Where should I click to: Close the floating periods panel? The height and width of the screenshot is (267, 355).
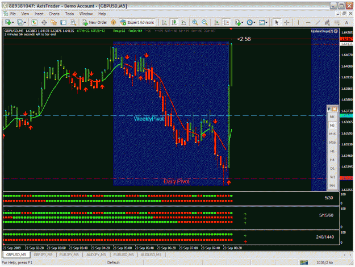click(335, 110)
